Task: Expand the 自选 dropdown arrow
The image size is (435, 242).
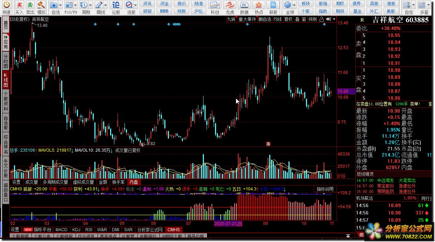Action: pyautogui.click(x=60, y=5)
